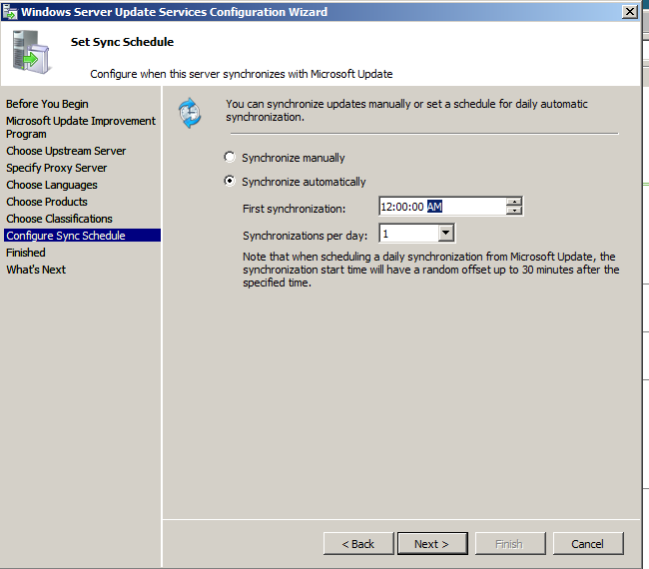Click the Next button
This screenshot has height=569, width=649.
[x=432, y=543]
